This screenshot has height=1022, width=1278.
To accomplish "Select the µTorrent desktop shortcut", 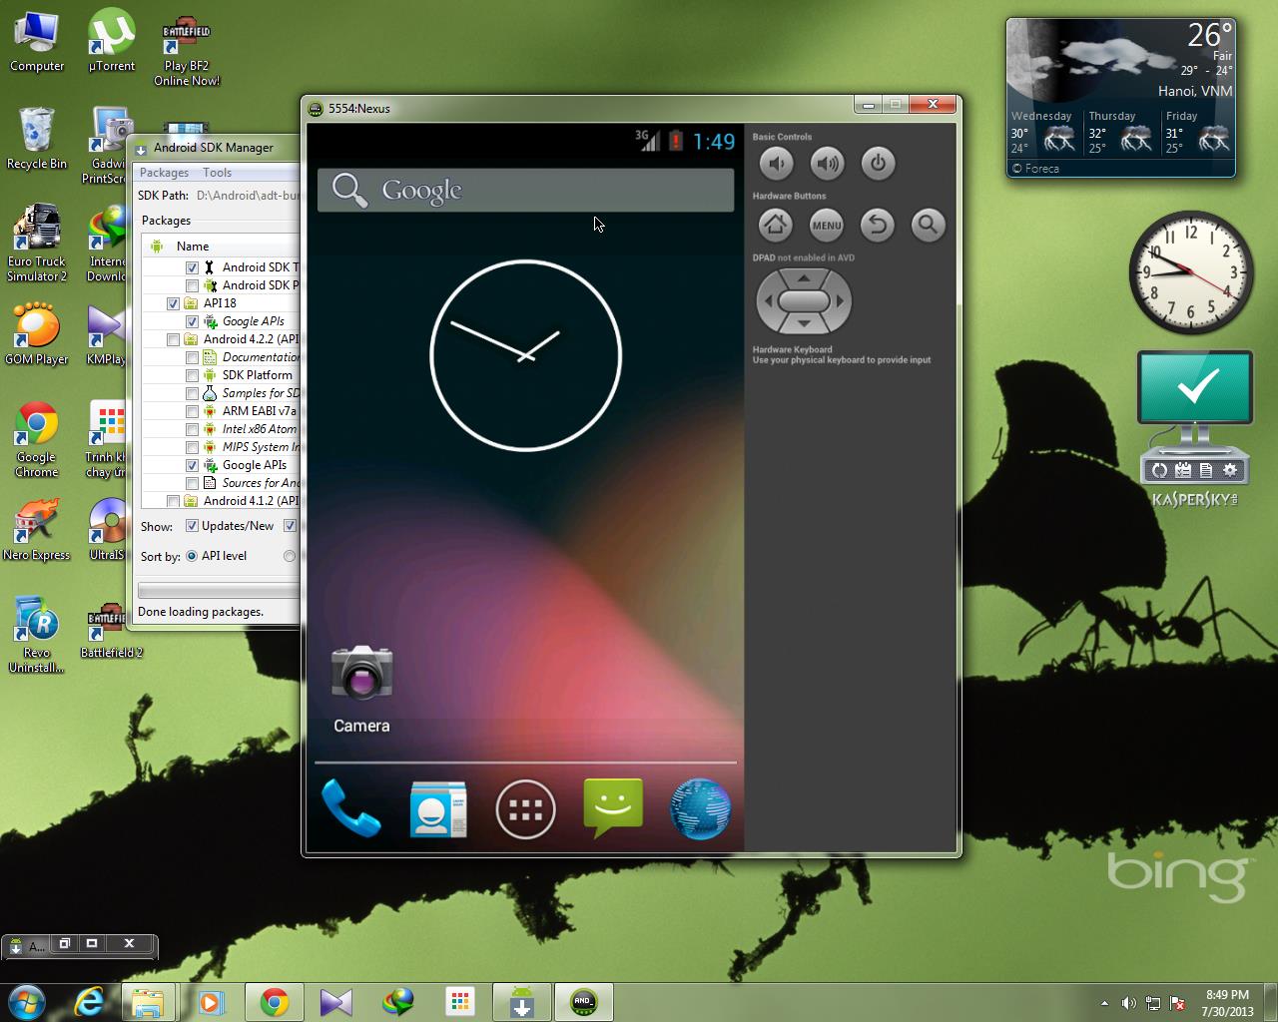I will click(112, 42).
